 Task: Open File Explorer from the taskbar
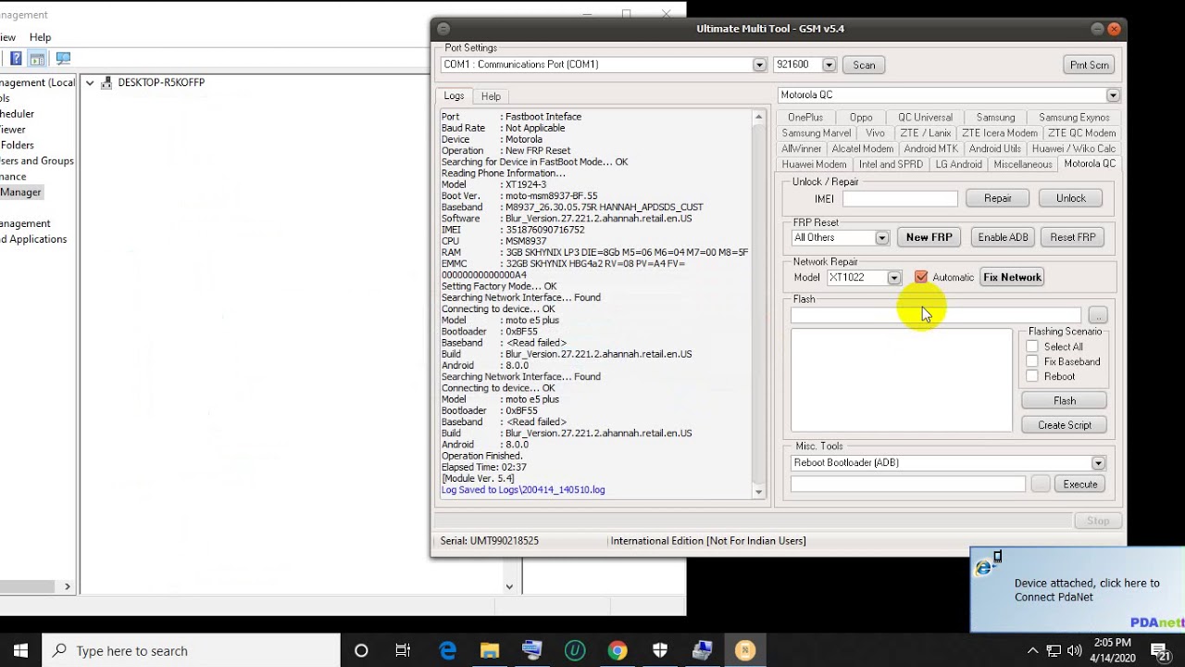tap(489, 650)
